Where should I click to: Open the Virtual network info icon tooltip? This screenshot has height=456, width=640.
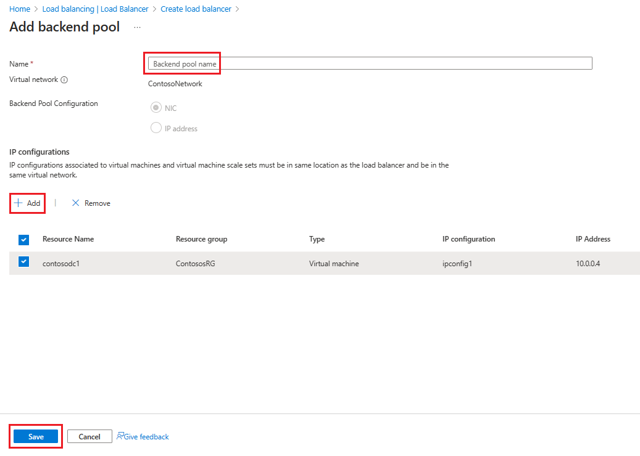click(65, 79)
